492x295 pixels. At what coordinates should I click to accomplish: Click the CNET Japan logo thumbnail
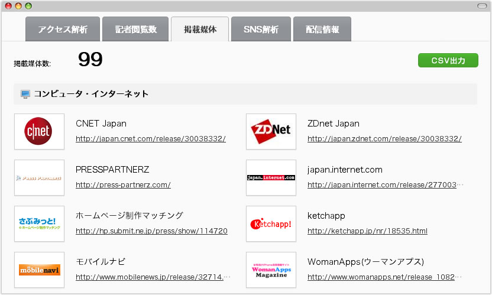point(39,131)
